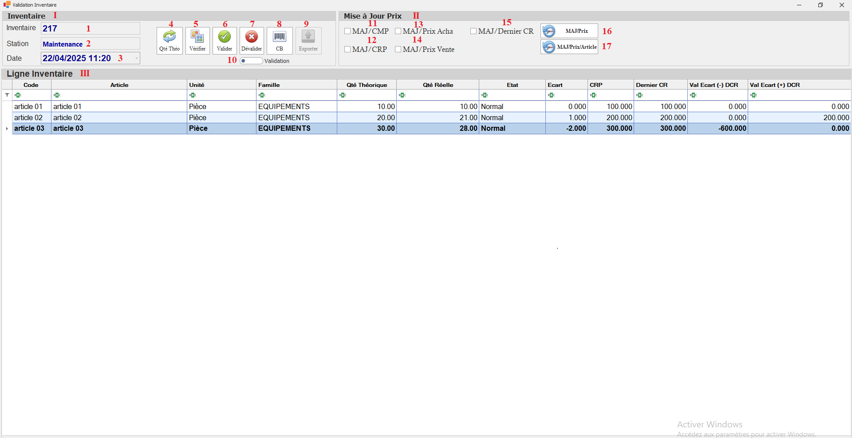The image size is (852, 438).
Task: Open the Date dropdown arrow
Action: tap(136, 59)
